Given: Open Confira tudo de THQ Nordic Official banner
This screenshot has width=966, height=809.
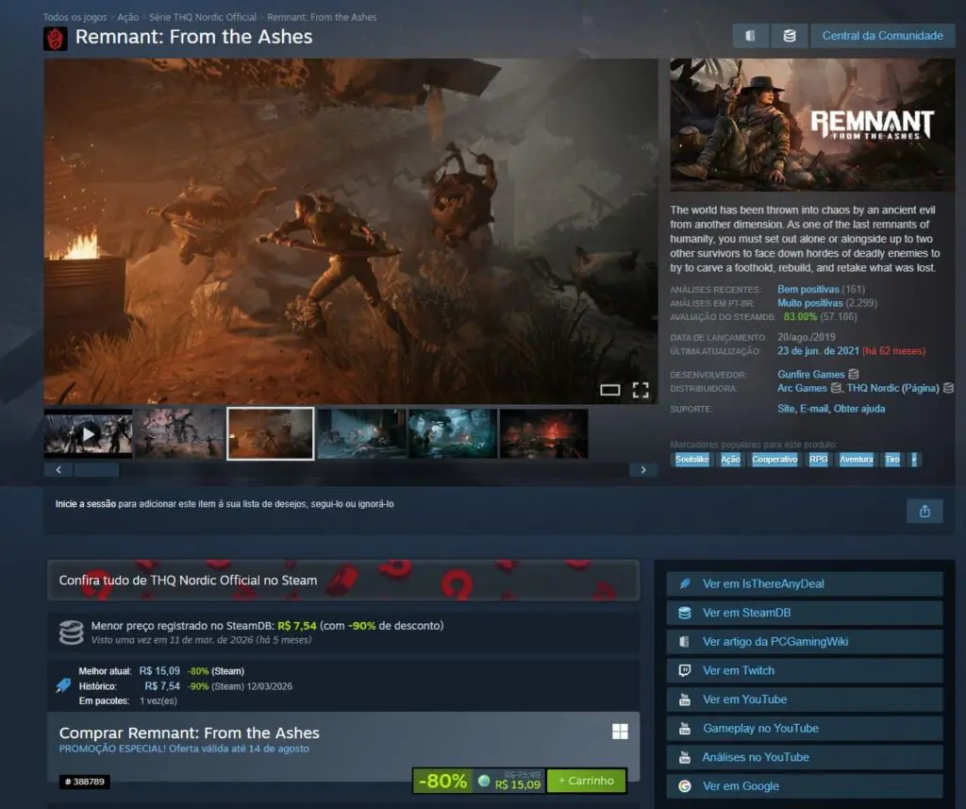Looking at the screenshot, I should pos(343,581).
